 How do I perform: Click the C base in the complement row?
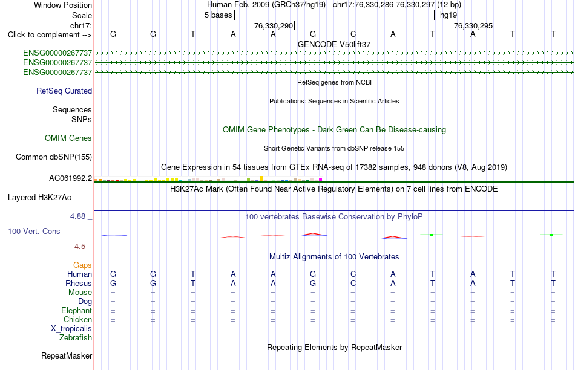click(x=353, y=34)
